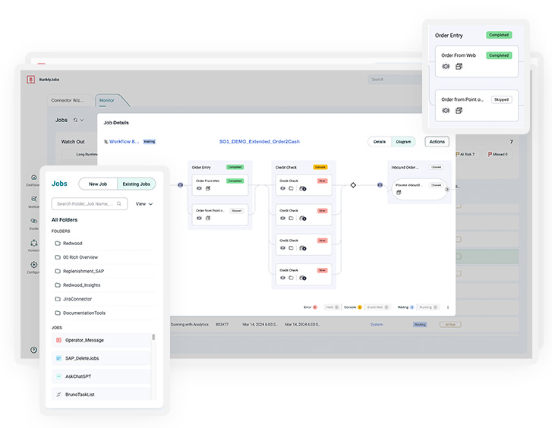Select the New Job toggle option
Viewport: 552px width, 428px height.
point(99,184)
